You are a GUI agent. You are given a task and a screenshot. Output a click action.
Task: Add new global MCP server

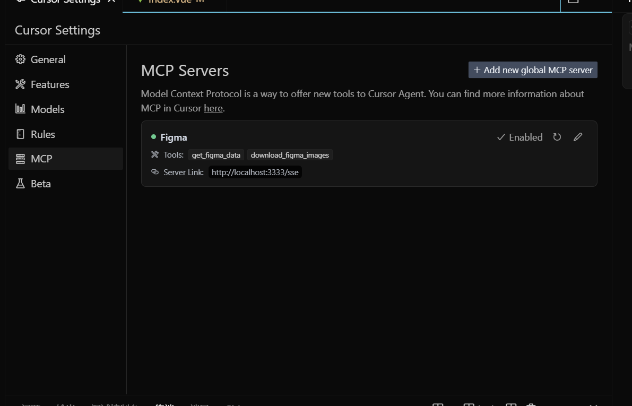(x=533, y=70)
